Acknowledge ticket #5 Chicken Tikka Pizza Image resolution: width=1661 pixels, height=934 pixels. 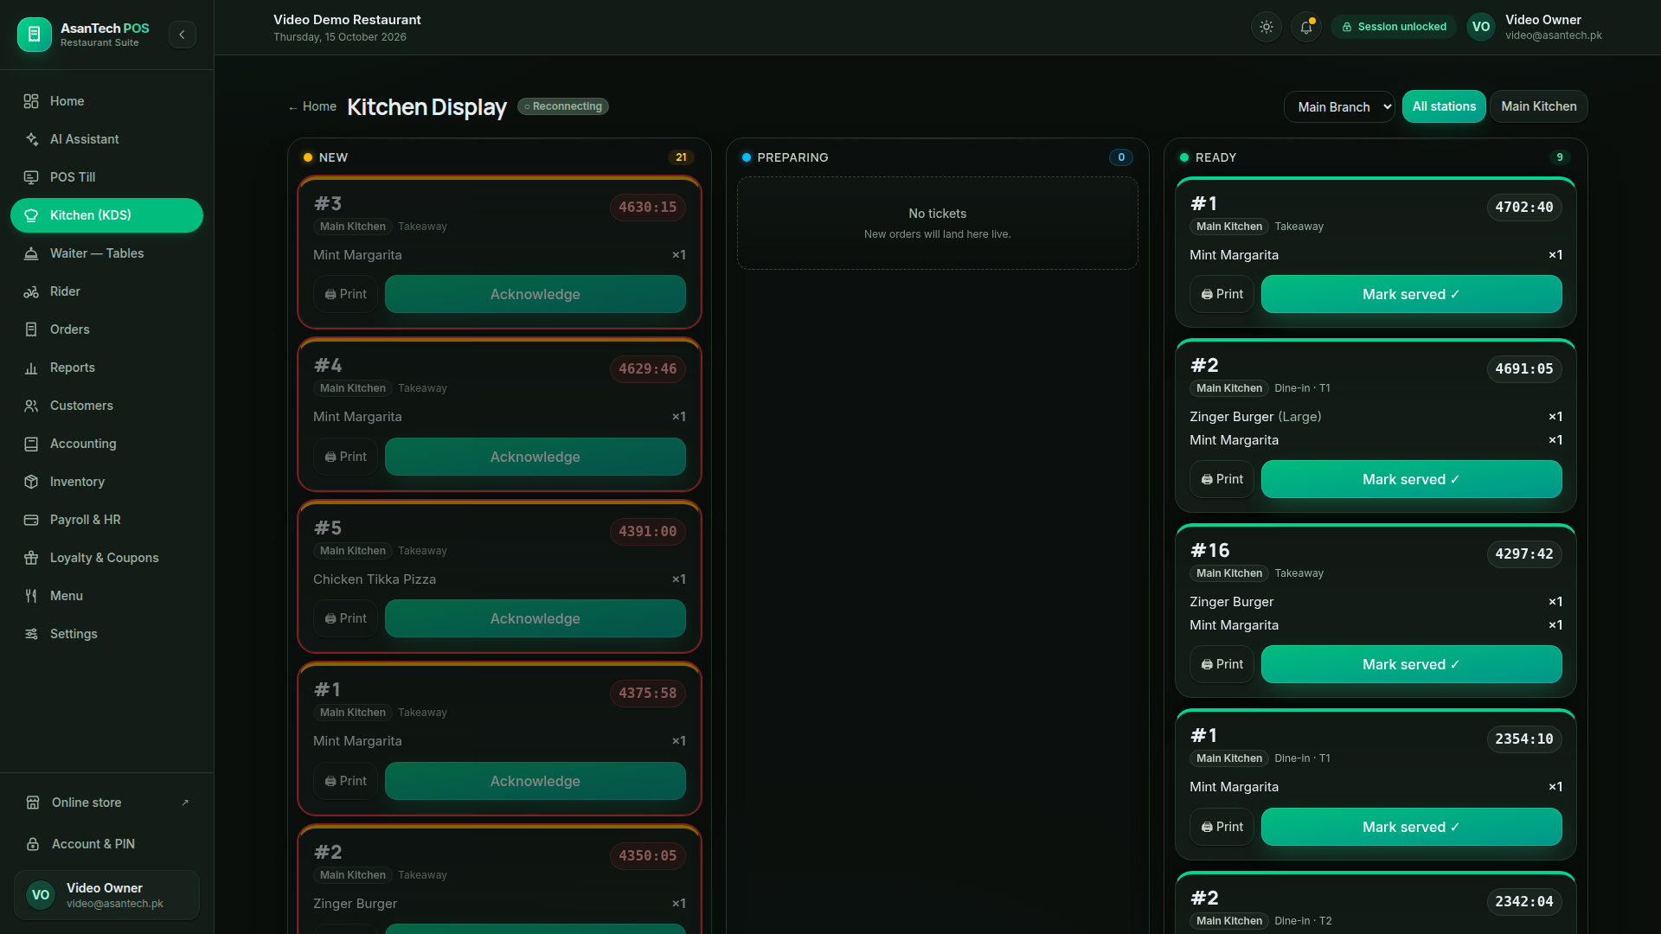click(535, 618)
